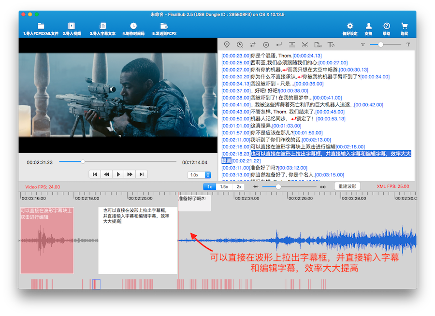Select the 1.5x waveform zoom option

(x=224, y=186)
